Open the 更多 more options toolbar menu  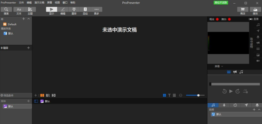[97, 9]
